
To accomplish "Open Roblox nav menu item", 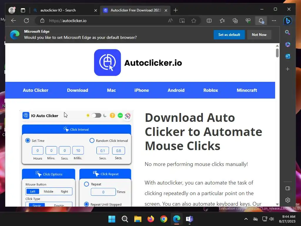I will pyautogui.click(x=210, y=90).
